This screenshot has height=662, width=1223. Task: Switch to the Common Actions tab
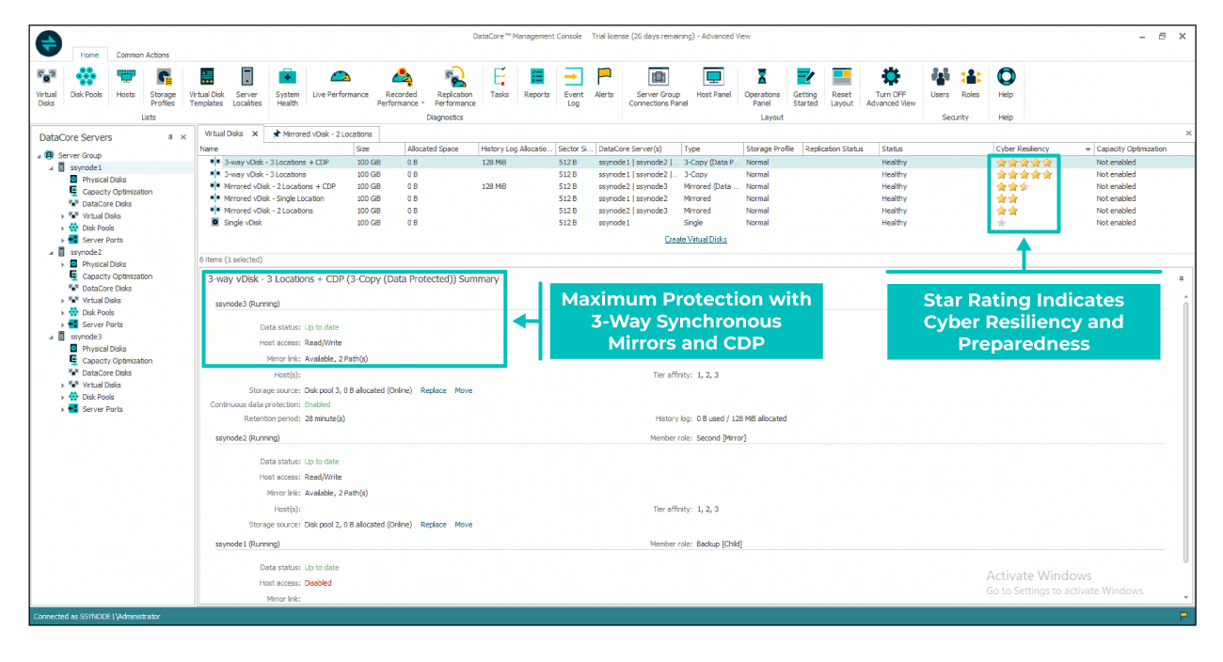coord(143,55)
